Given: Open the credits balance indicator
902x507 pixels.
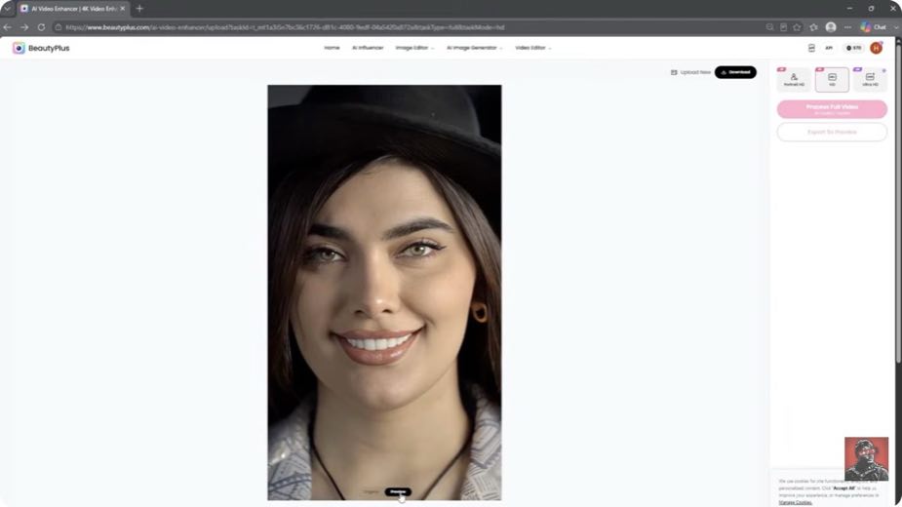Looking at the screenshot, I should click(x=854, y=49).
